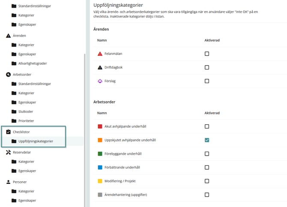Click the red Felanmälan triangle icon
Screen dimensions: 287x207
[x=100, y=54]
